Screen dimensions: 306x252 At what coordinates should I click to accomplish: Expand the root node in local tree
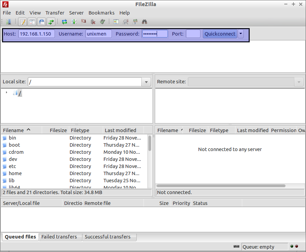point(6,92)
